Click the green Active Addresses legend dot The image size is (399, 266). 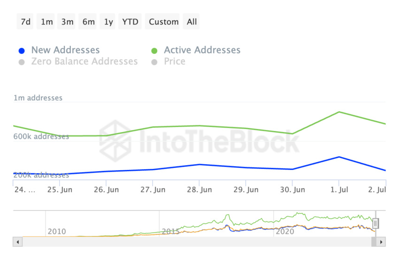pos(154,51)
